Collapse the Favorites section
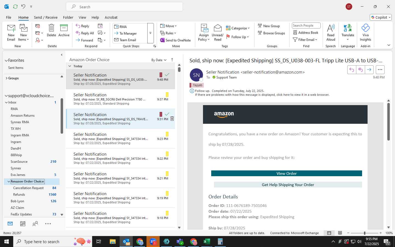The image size is (395, 247). click(x=6, y=60)
